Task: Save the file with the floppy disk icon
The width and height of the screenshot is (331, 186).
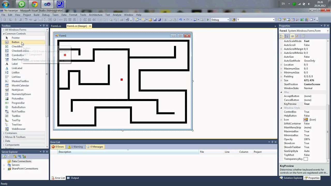Action: 155,20
